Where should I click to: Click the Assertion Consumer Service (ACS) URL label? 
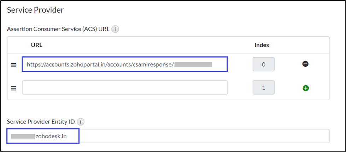58,29
